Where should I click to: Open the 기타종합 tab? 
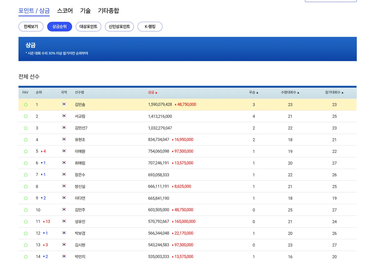(x=108, y=11)
